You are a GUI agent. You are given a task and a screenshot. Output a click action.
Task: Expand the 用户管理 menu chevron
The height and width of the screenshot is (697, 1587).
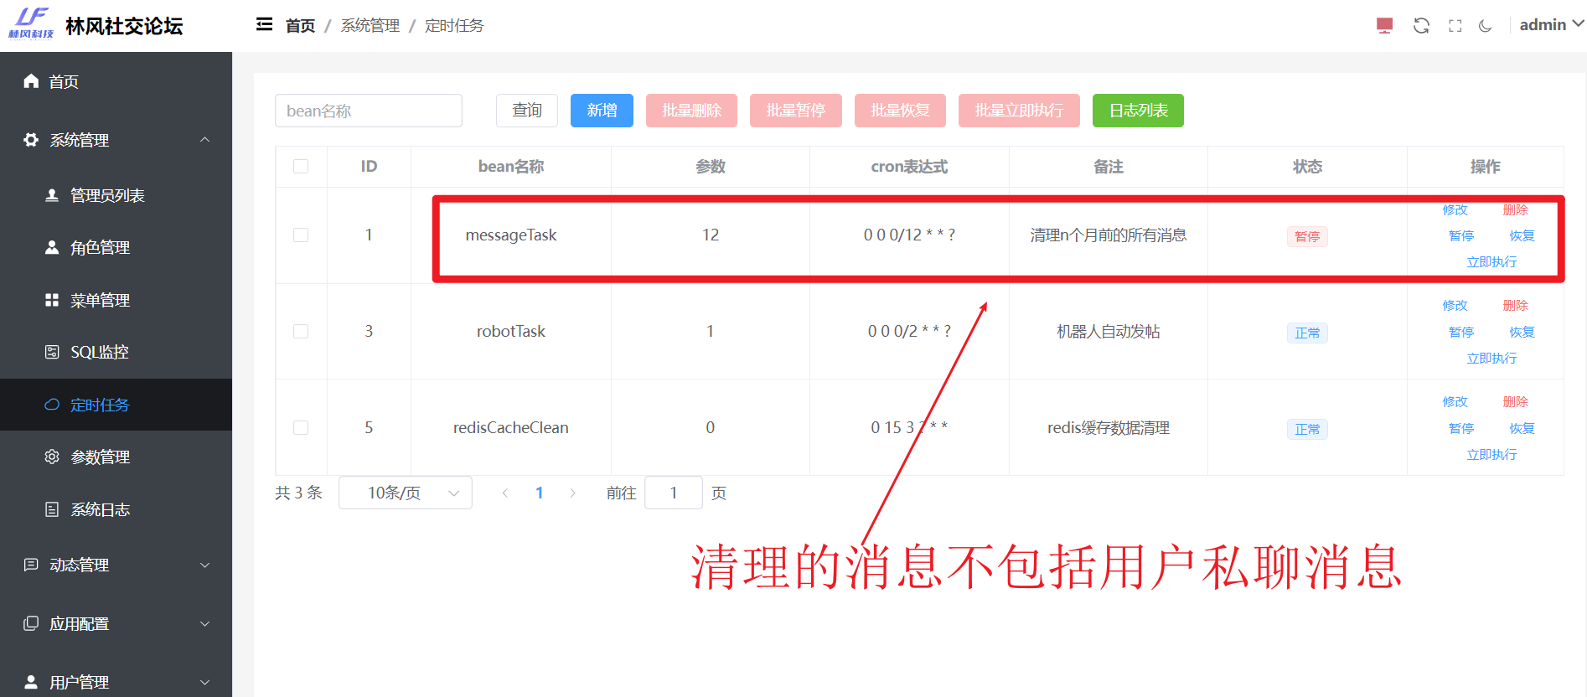[205, 683]
